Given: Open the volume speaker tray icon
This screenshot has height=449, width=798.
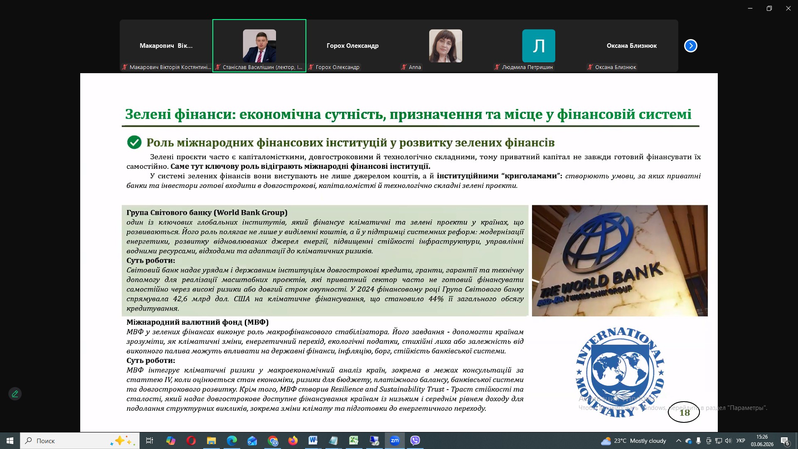Looking at the screenshot, I should [728, 441].
